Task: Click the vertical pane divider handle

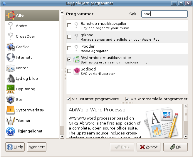Action: click(x=65, y=75)
